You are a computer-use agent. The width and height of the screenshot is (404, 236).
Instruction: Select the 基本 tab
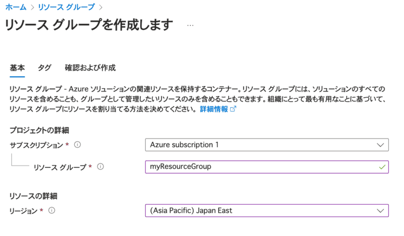pos(17,68)
